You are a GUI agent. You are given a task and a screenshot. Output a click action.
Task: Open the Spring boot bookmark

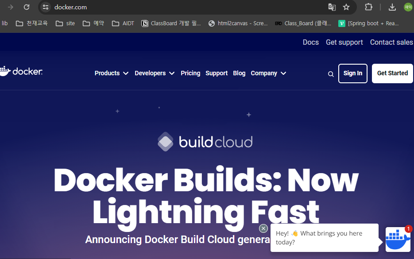pyautogui.click(x=368, y=23)
